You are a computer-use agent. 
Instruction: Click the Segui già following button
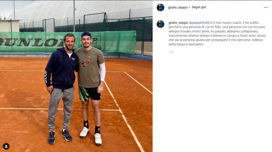[x=199, y=7]
